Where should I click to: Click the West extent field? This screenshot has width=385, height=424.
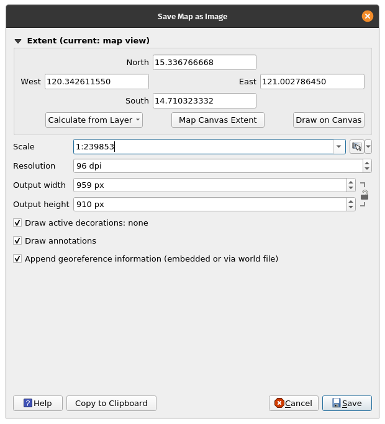[x=97, y=82]
